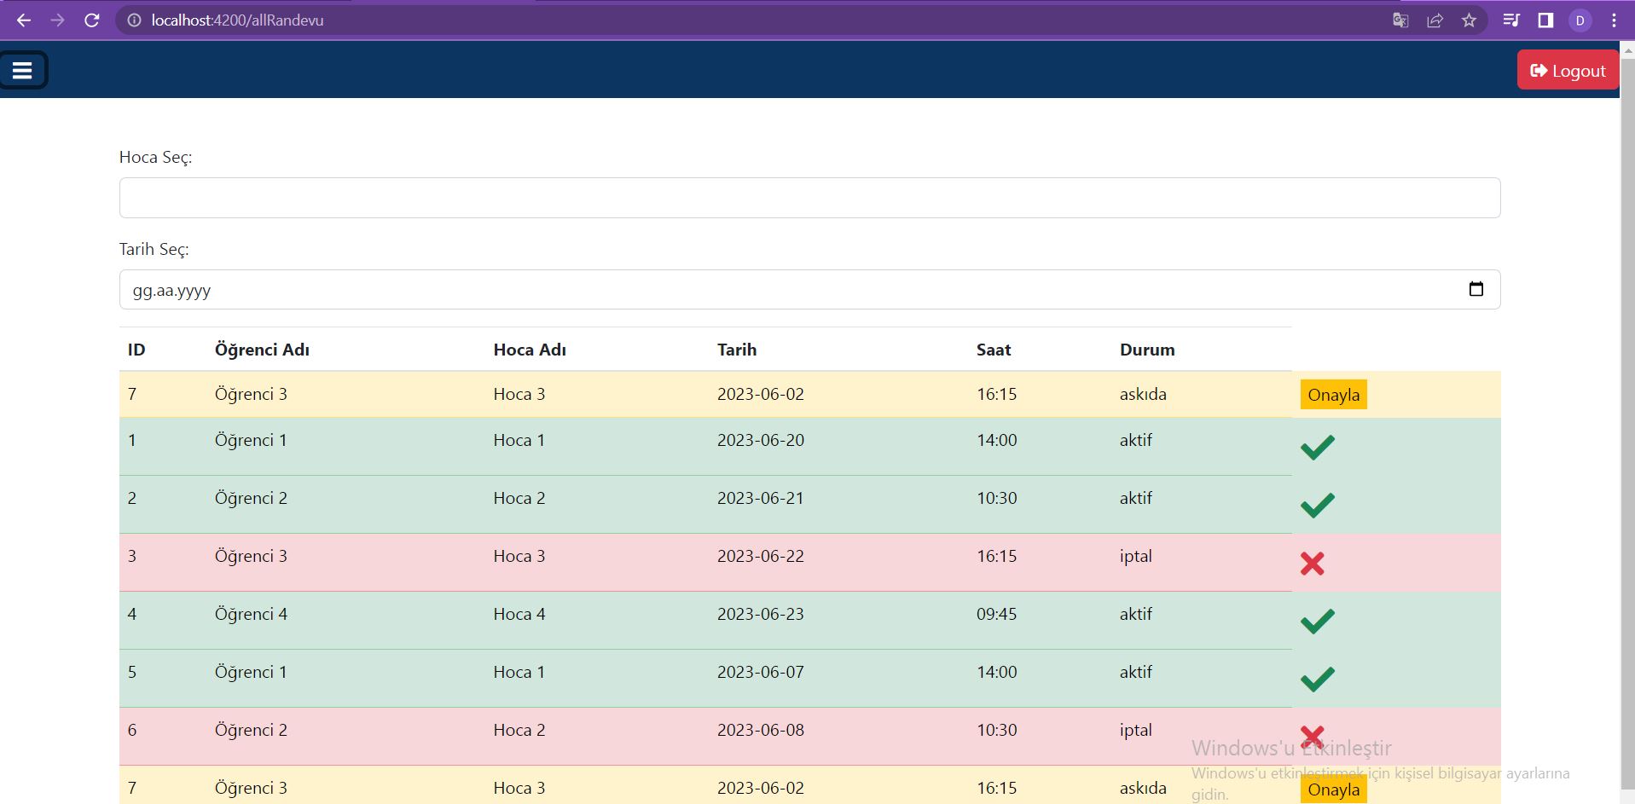
Task: Open the calendar date picker icon
Action: coord(1476,289)
